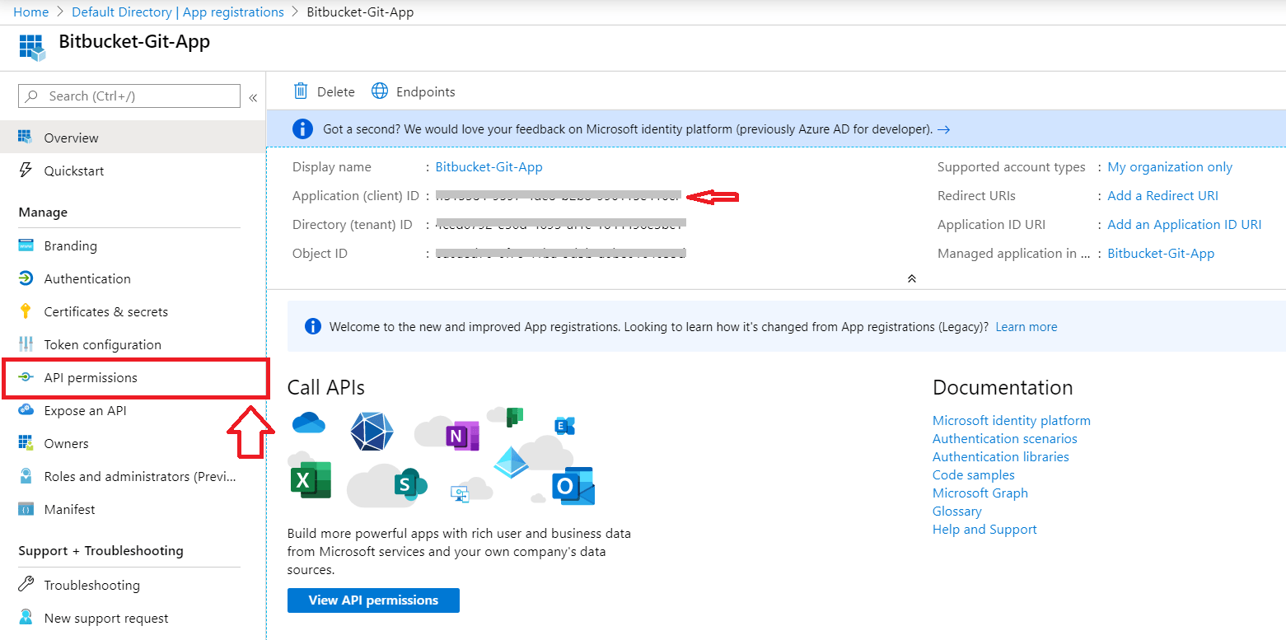This screenshot has width=1286, height=640.
Task: Open Default Directory | App registrations breadcrumb
Action: point(178,12)
